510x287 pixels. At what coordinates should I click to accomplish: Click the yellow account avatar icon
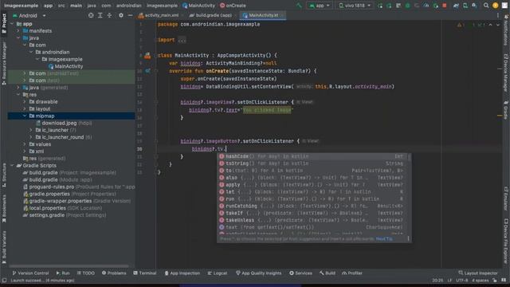(x=496, y=6)
